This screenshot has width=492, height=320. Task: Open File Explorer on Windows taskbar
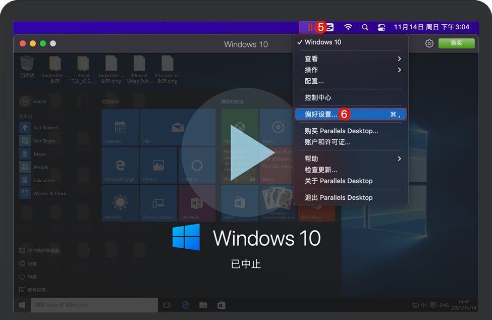click(x=203, y=305)
